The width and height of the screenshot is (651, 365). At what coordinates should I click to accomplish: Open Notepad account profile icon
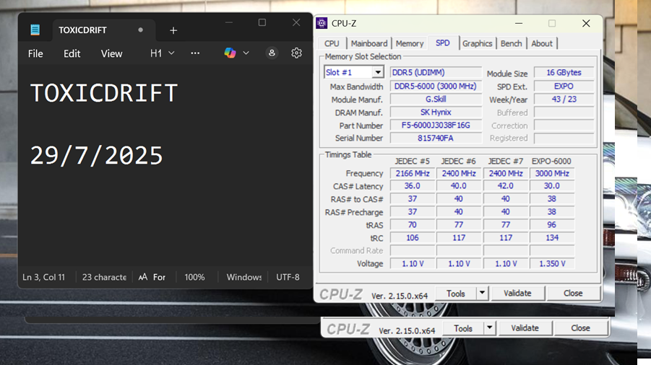coord(272,53)
